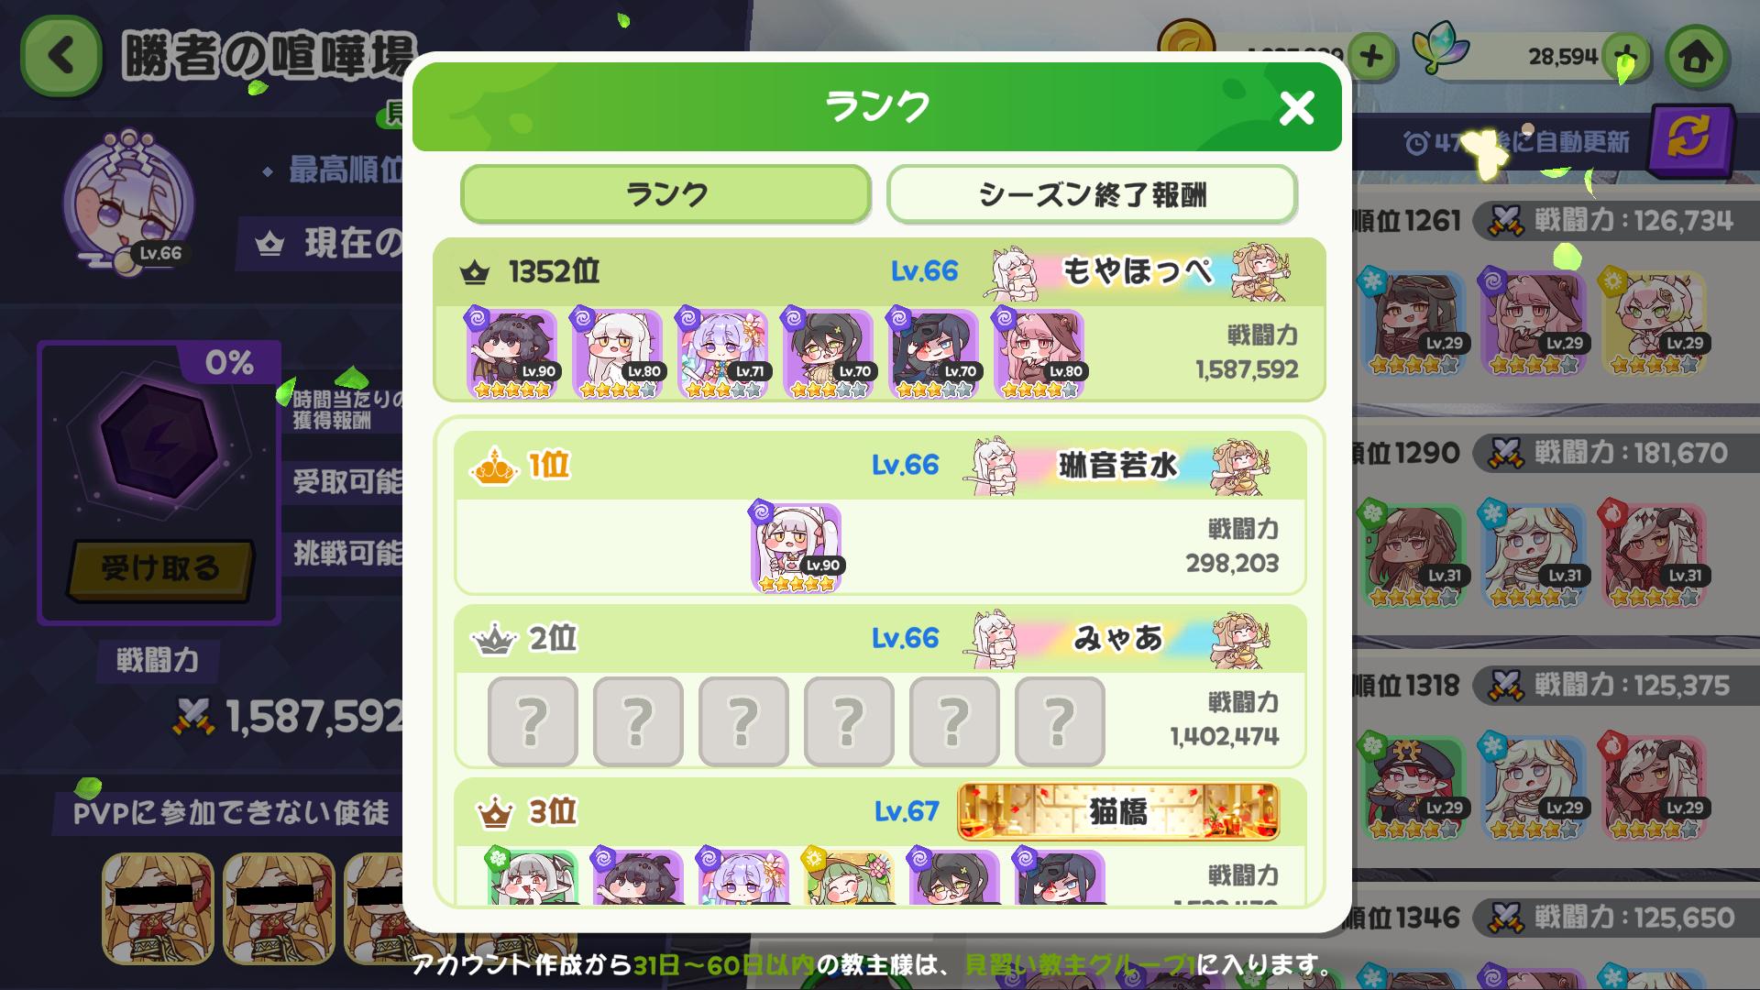The width and height of the screenshot is (1760, 990).
Task: Tap the gold crown icon beside 1位
Action: pyautogui.click(x=494, y=466)
